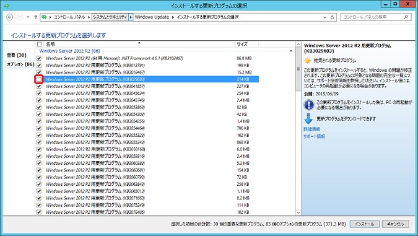Go back with the Back arrow
418x236 pixels.
point(9,17)
